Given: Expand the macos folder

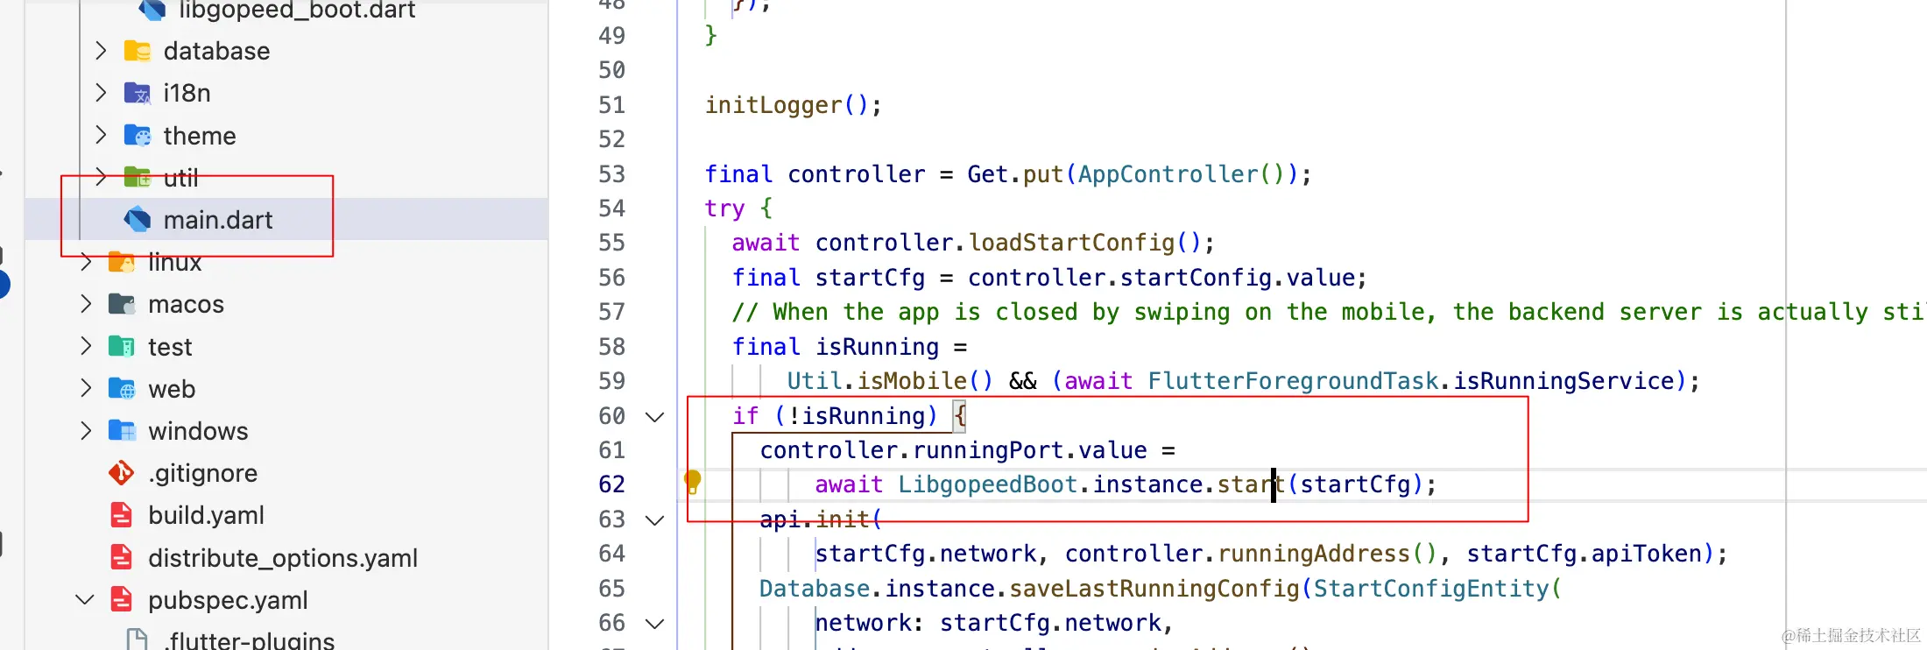Looking at the screenshot, I should click(86, 304).
